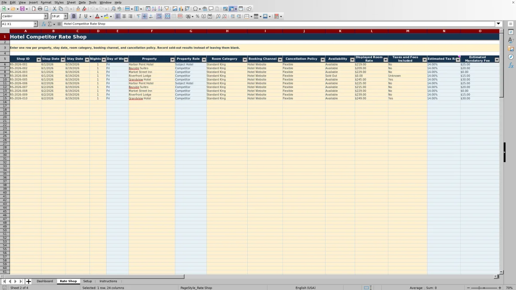Toggle Align Left
Screen dimensions: 516x290
tap(118, 16)
